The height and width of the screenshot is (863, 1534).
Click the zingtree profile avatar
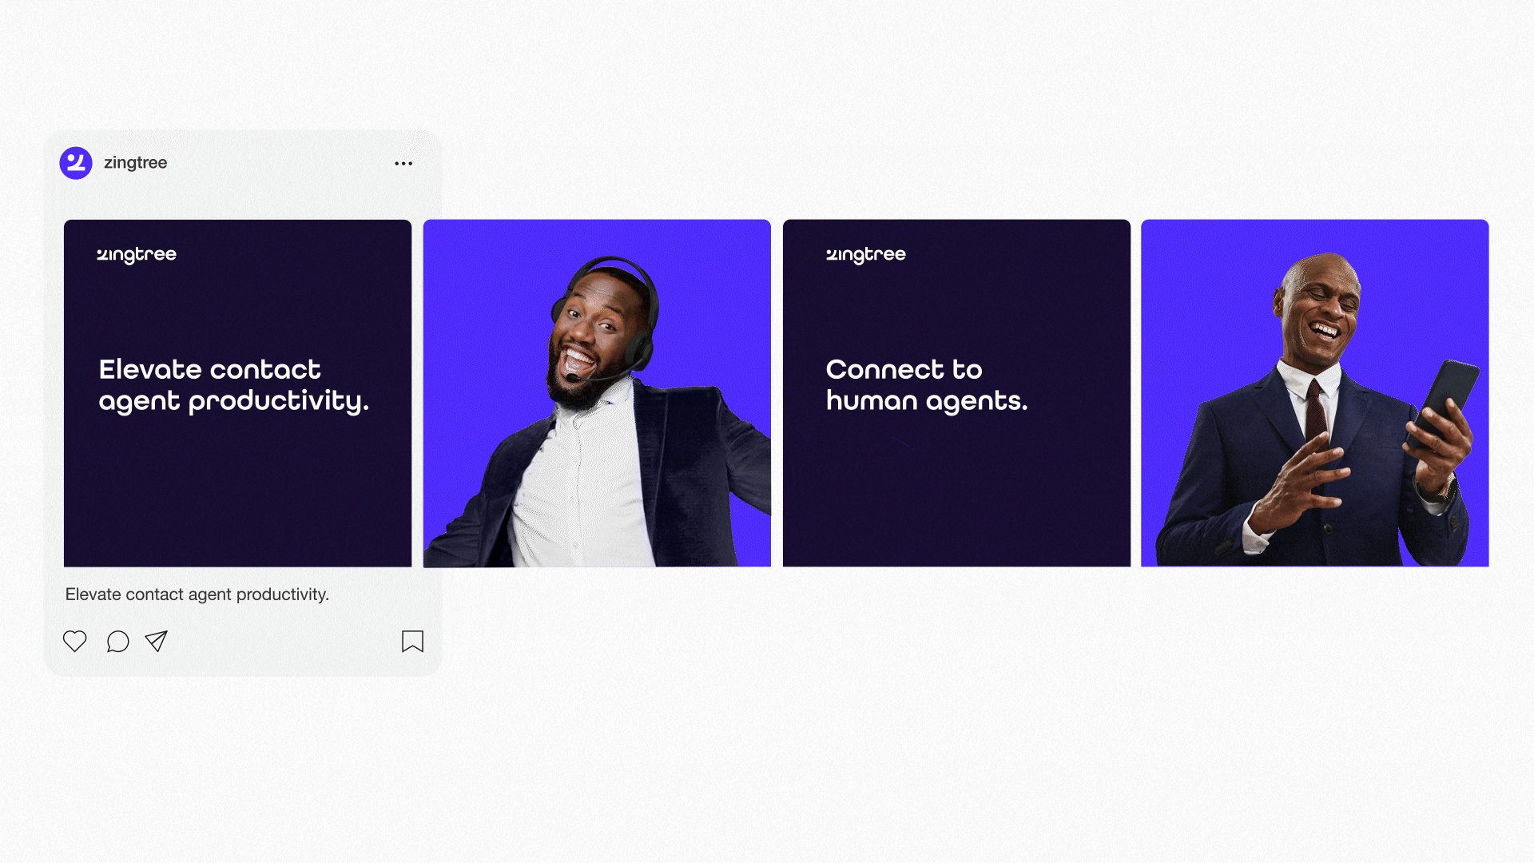[76, 162]
